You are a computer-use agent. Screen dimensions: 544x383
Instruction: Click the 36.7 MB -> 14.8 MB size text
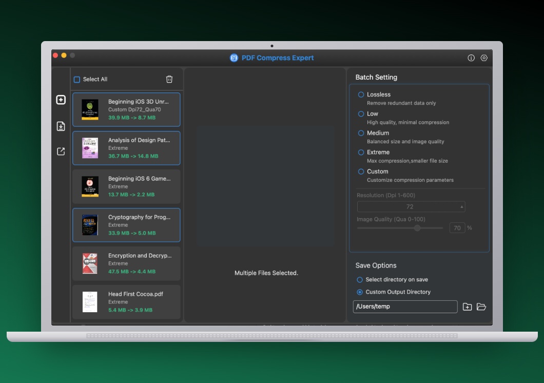133,156
